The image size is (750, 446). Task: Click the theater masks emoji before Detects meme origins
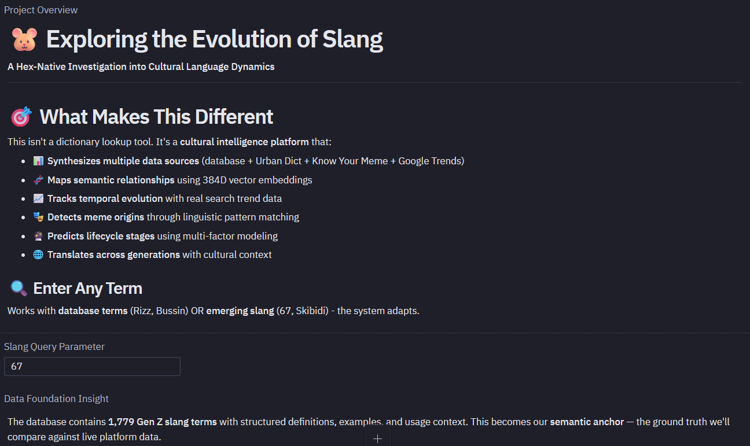click(x=38, y=218)
